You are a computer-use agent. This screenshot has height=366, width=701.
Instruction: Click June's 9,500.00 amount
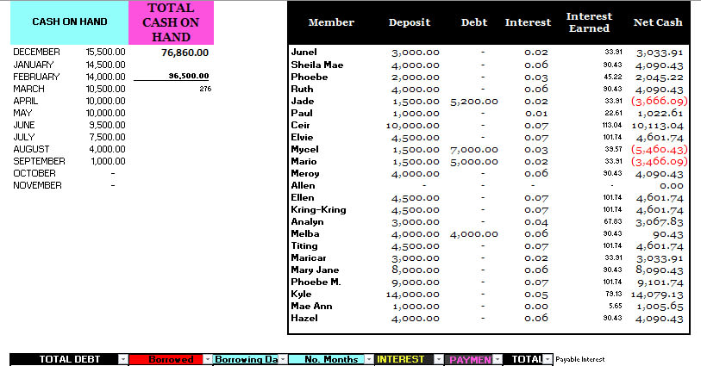coord(107,125)
